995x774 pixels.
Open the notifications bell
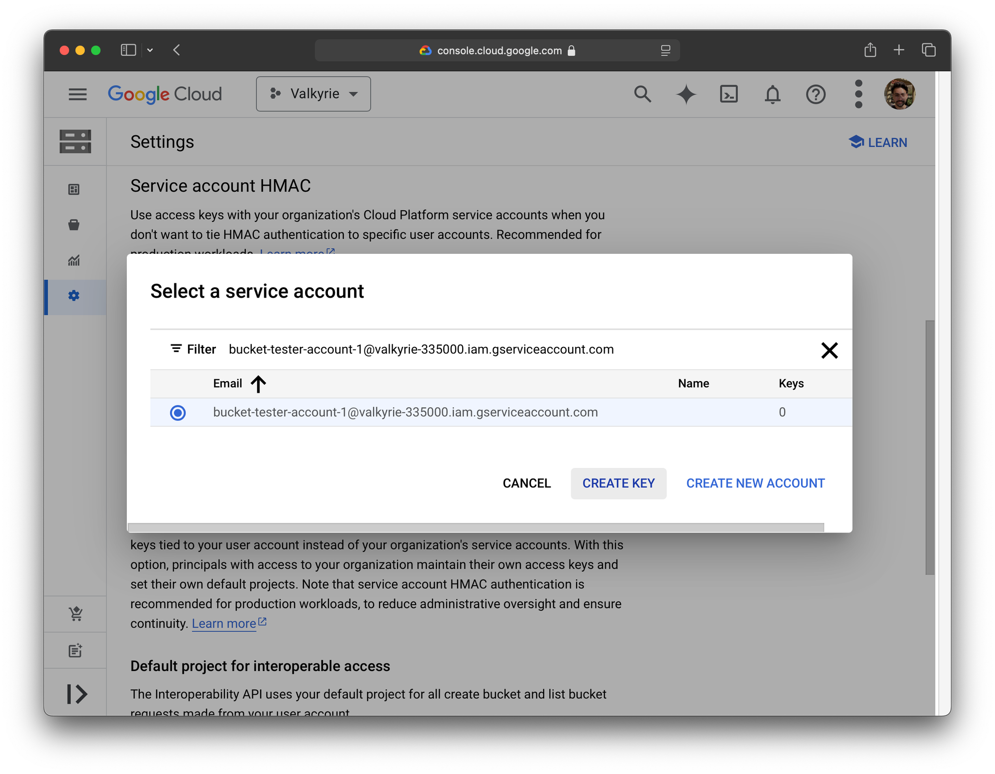tap(772, 94)
